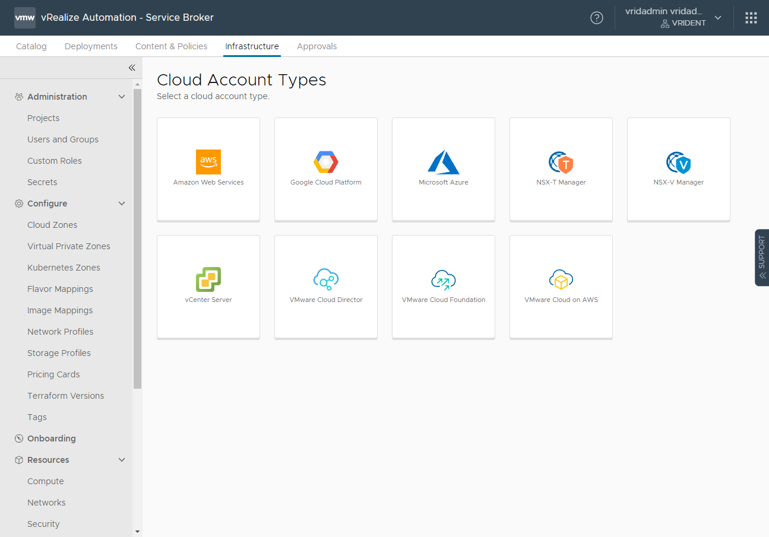Click the NSX-V Manager shield icon
The width and height of the screenshot is (769, 537).
(x=679, y=162)
